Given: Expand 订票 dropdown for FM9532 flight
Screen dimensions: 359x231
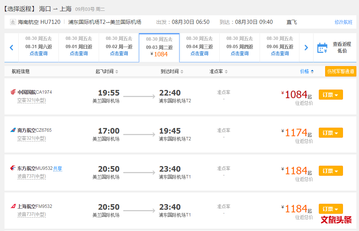Looking at the screenshot, I should 331,209.
